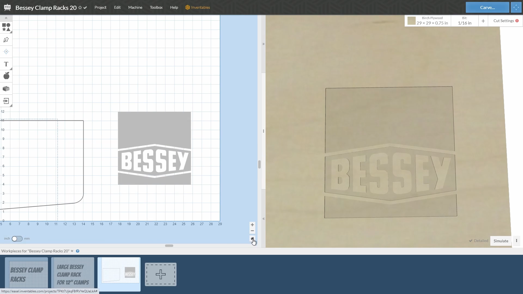Zoom in on the design canvas
The width and height of the screenshot is (523, 294).
[252, 225]
